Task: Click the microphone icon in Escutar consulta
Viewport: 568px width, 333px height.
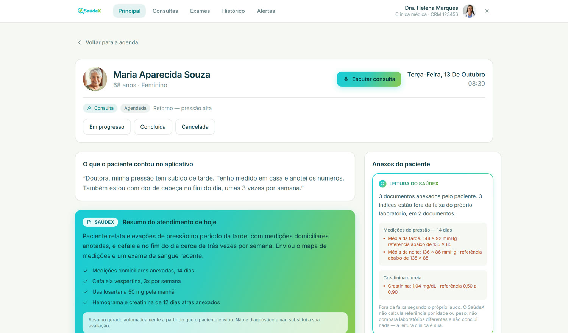Action: (346, 79)
